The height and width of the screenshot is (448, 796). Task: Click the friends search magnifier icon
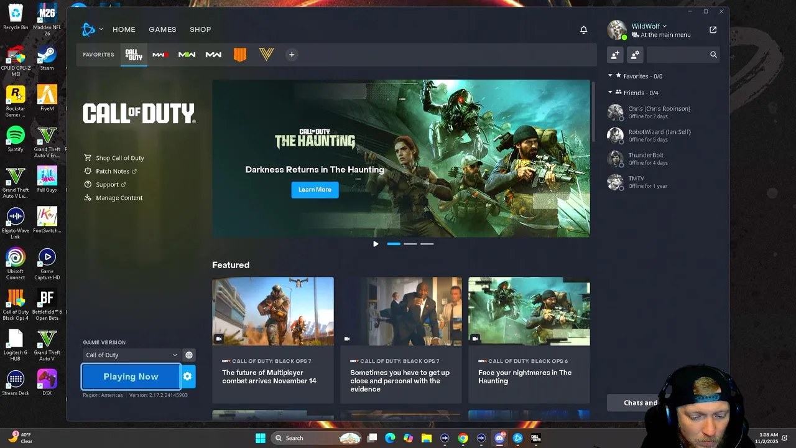point(713,55)
